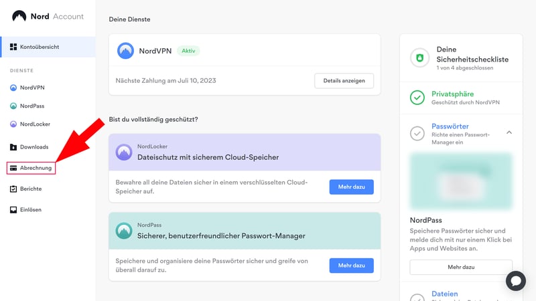Click Mehr dazu in NordPass promo card
Image resolution: width=536 pixels, height=301 pixels.
click(351, 266)
